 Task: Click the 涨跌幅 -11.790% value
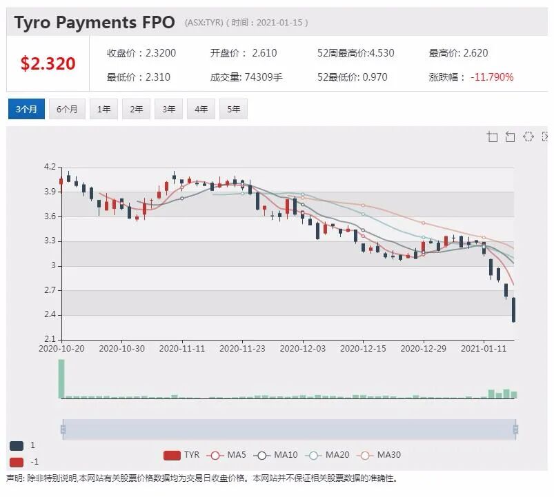tap(471, 77)
